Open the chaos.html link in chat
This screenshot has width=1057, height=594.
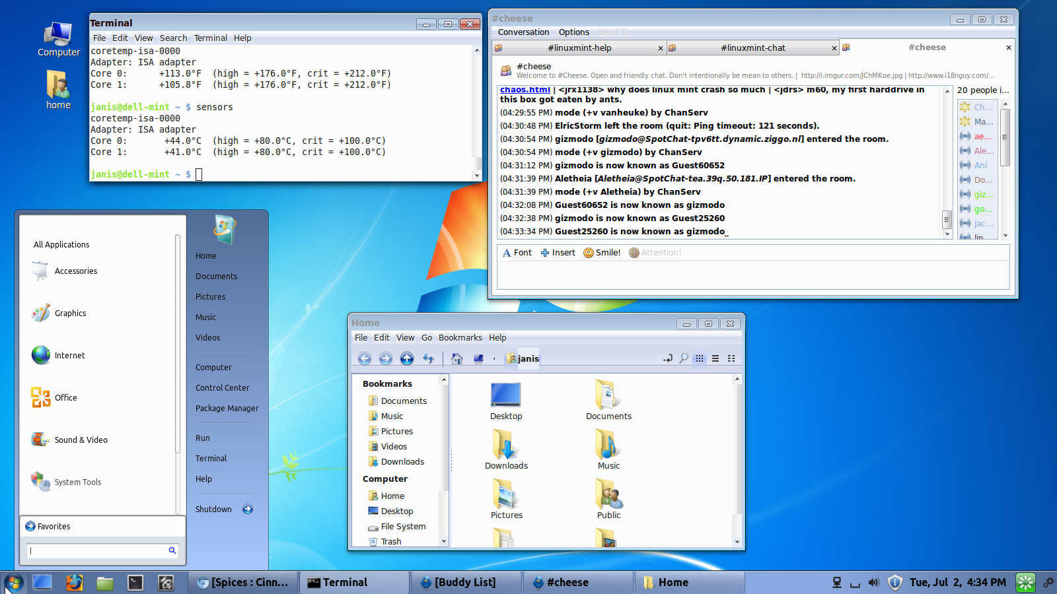click(525, 90)
